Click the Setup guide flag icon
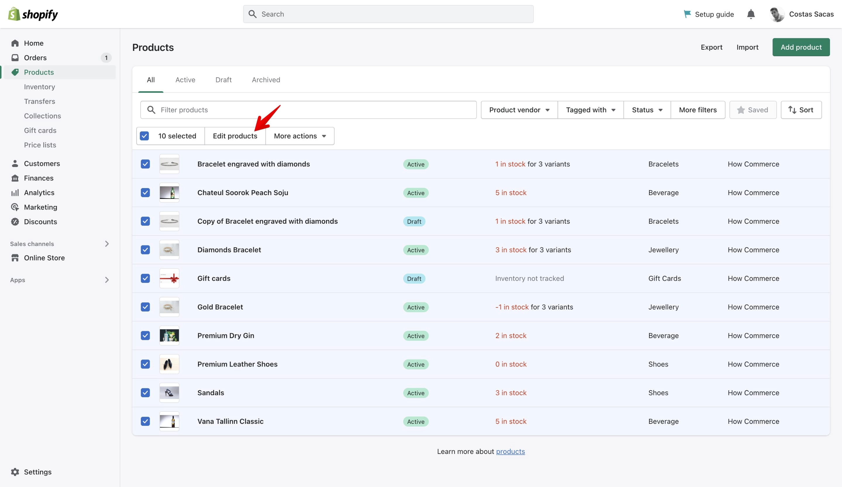The image size is (842, 487). (x=687, y=14)
